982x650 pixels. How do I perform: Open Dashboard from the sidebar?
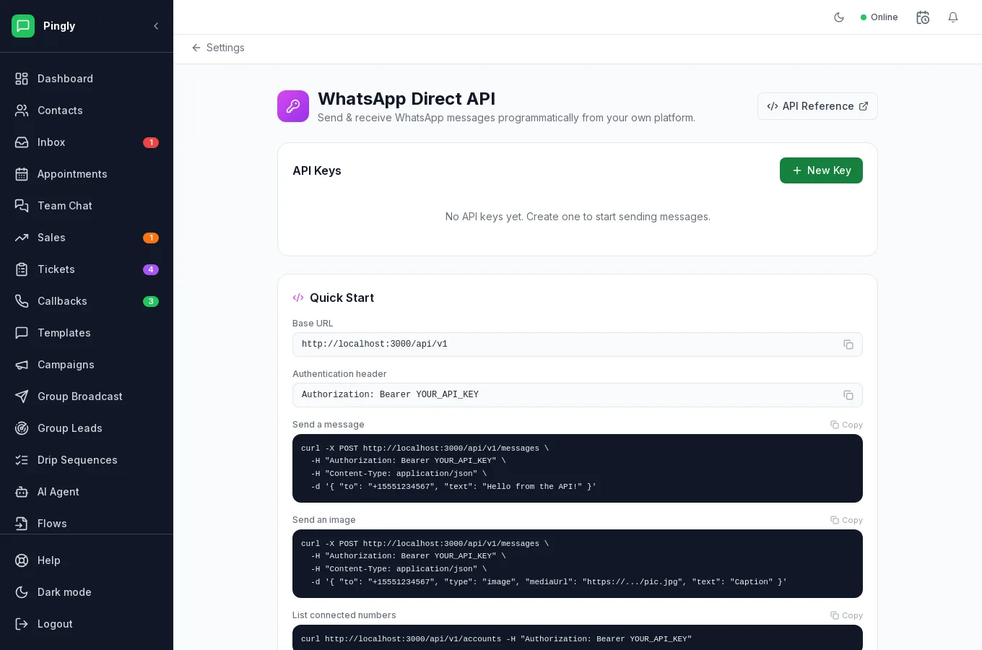click(87, 79)
